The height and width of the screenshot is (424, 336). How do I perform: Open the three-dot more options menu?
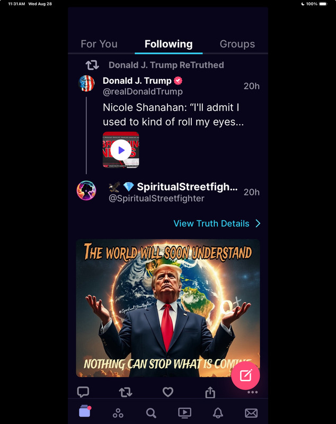click(252, 392)
